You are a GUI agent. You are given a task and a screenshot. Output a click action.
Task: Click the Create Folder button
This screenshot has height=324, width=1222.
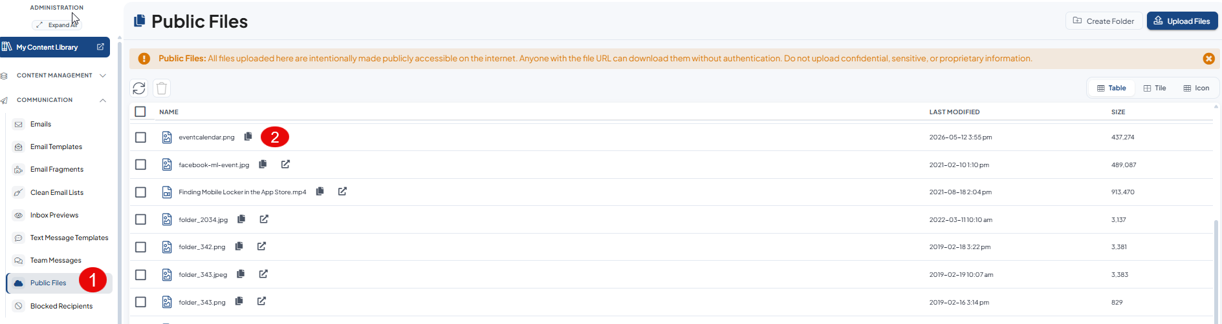1104,21
